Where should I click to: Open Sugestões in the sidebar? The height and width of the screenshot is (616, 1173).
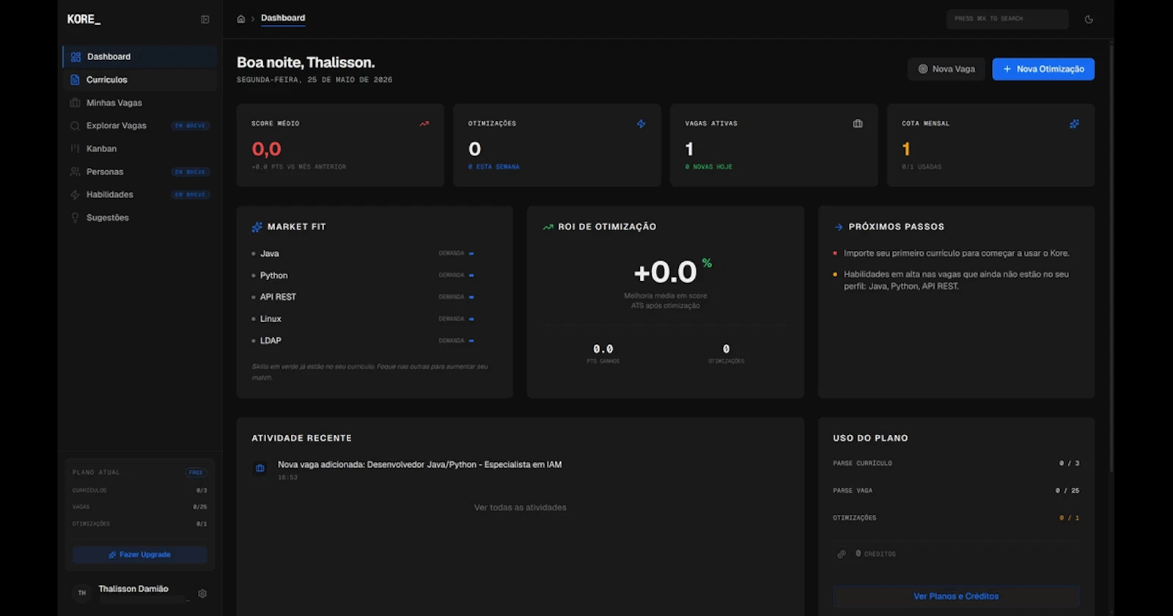click(x=140, y=218)
